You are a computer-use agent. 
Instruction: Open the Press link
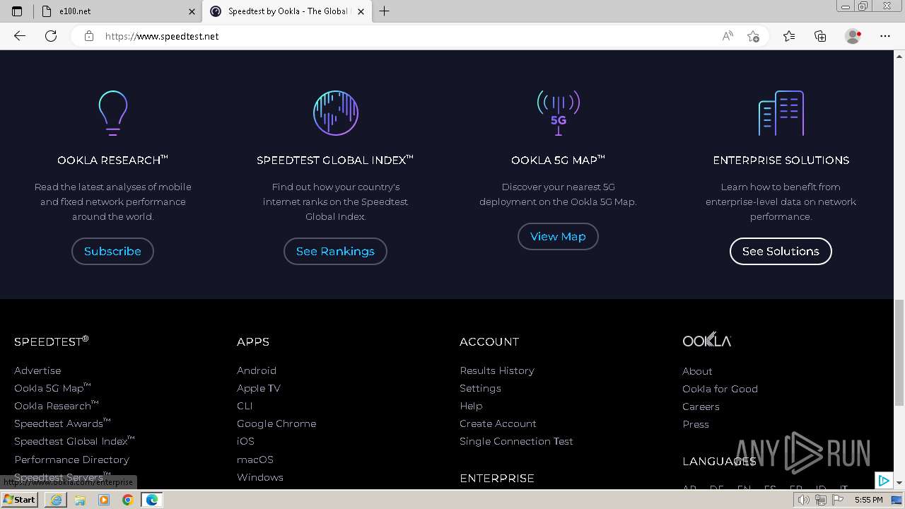pyautogui.click(x=696, y=424)
